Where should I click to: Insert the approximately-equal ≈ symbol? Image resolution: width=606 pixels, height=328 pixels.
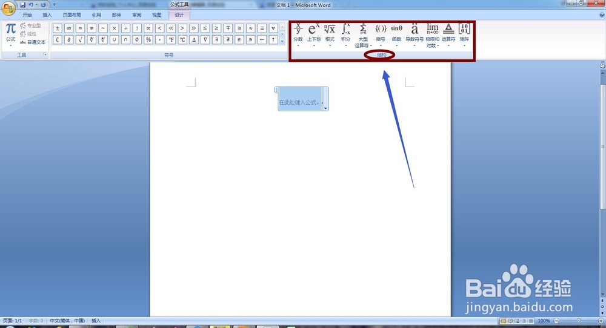(251, 28)
